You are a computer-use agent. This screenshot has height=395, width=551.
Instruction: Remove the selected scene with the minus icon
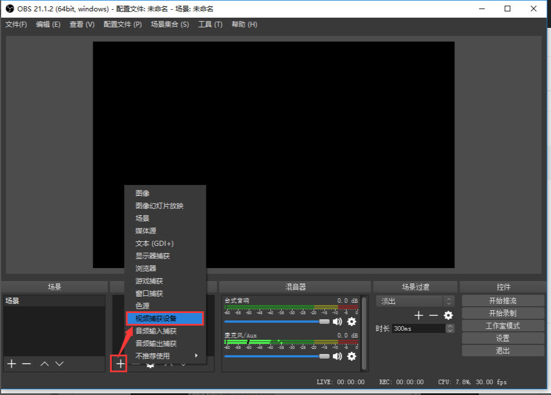26,364
